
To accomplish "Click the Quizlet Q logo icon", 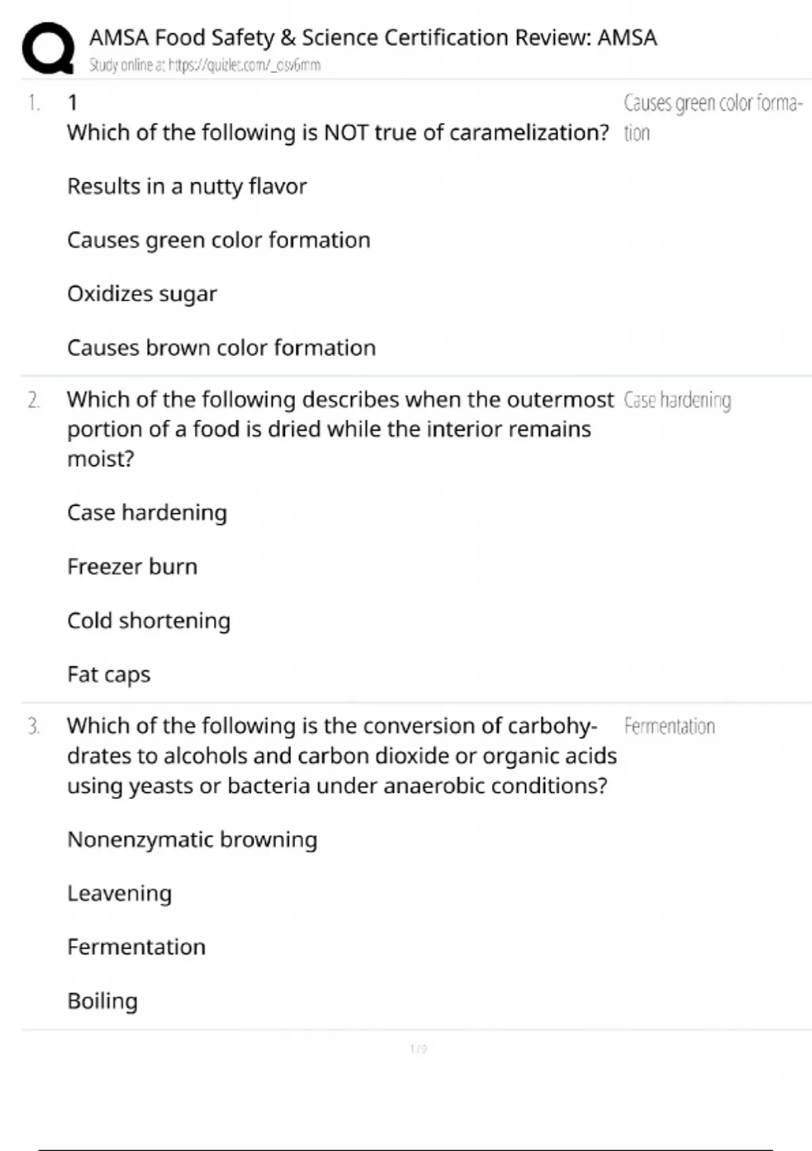I will pyautogui.click(x=48, y=48).
